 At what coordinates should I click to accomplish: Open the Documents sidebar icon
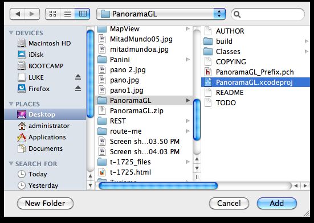pos(22,148)
